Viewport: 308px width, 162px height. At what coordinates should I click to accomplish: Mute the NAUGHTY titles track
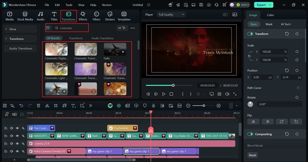click(12, 136)
